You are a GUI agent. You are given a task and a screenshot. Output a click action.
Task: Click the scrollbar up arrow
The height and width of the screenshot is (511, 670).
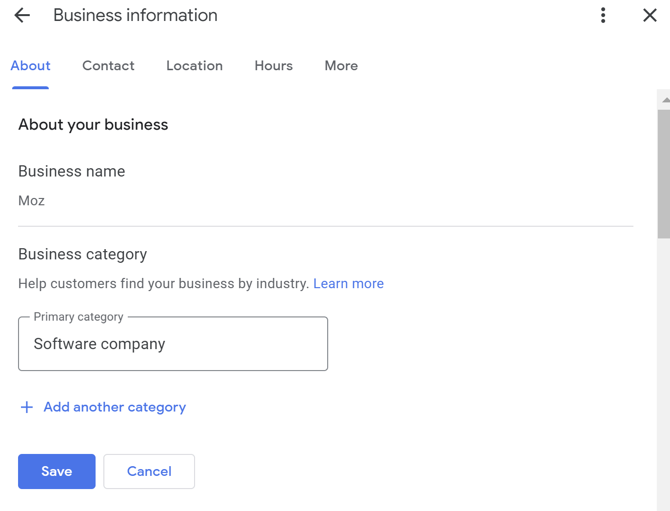pyautogui.click(x=665, y=100)
